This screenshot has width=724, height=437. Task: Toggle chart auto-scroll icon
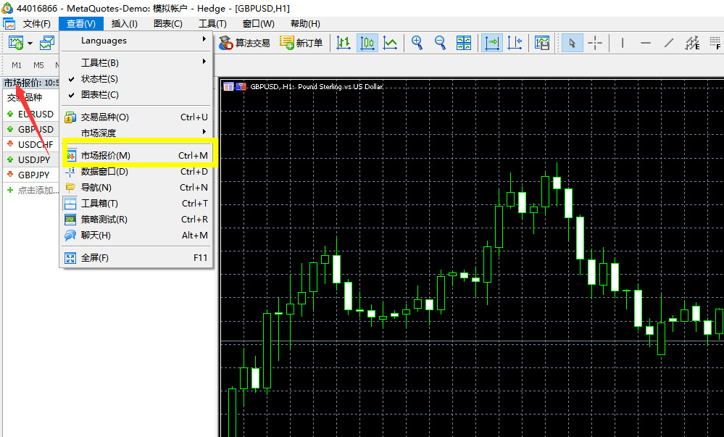click(x=492, y=43)
